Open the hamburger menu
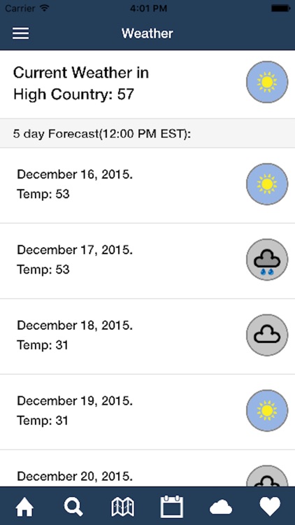The width and height of the screenshot is (295, 525). pyautogui.click(x=21, y=33)
